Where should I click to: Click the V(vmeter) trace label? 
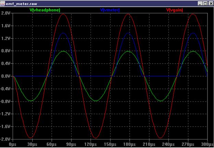tap(110, 10)
